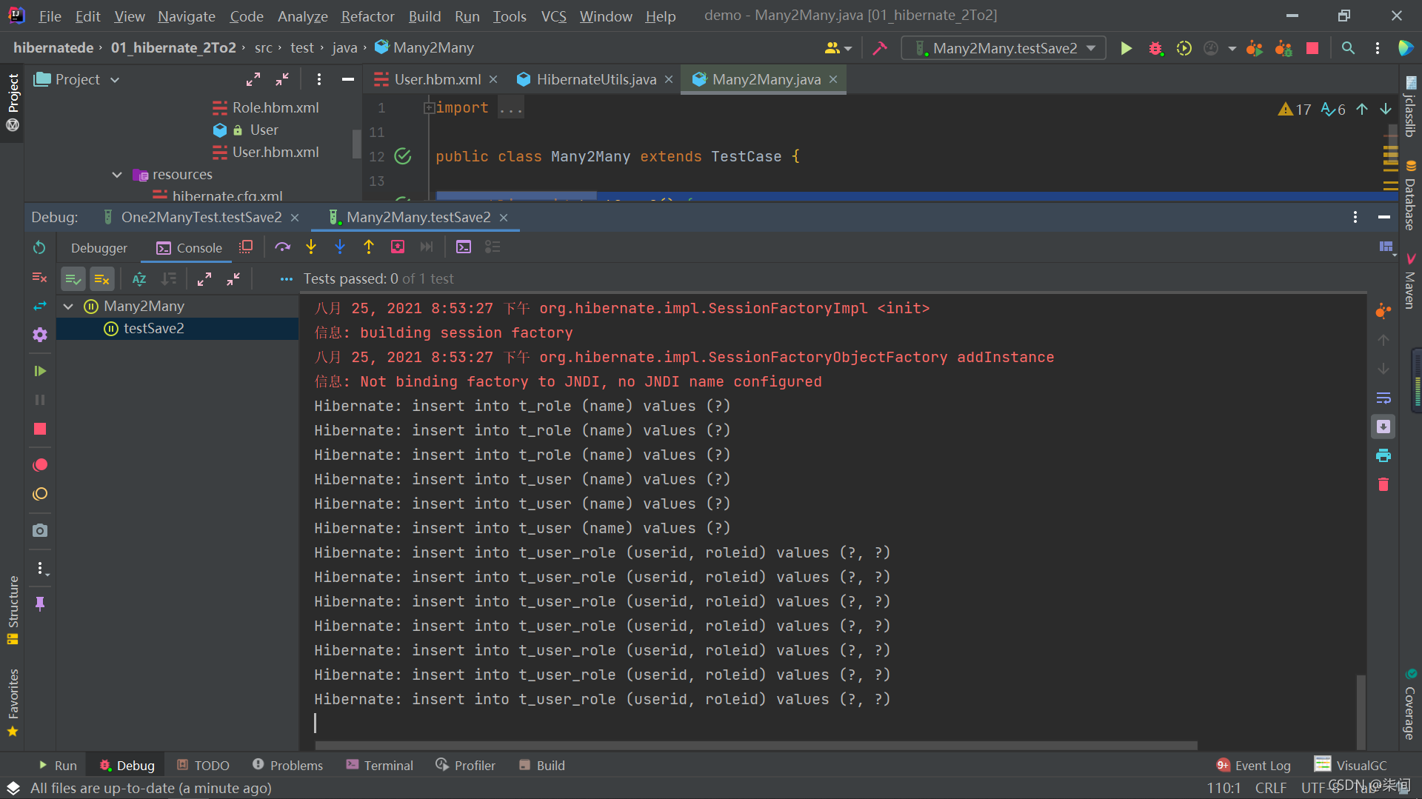Mute breakpoints in debug side toolbar
Viewport: 1422px width, 799px height.
pyautogui.click(x=40, y=494)
